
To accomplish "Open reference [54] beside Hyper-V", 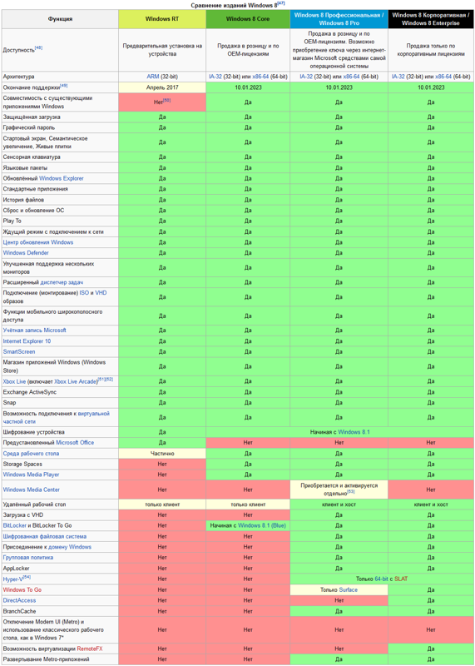I will tap(27, 577).
